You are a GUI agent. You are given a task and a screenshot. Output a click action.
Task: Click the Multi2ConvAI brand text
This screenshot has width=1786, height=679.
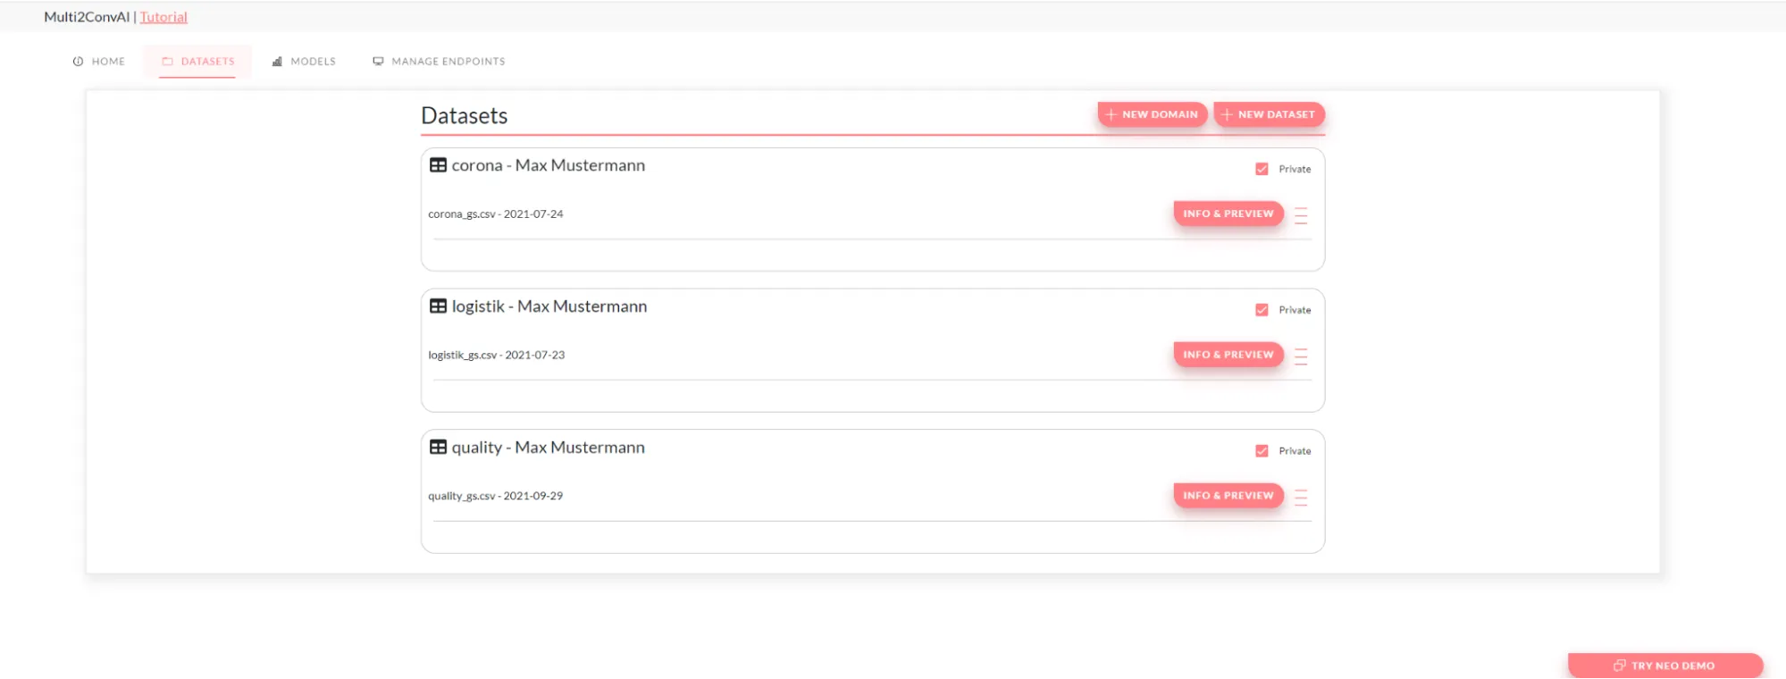click(x=87, y=17)
